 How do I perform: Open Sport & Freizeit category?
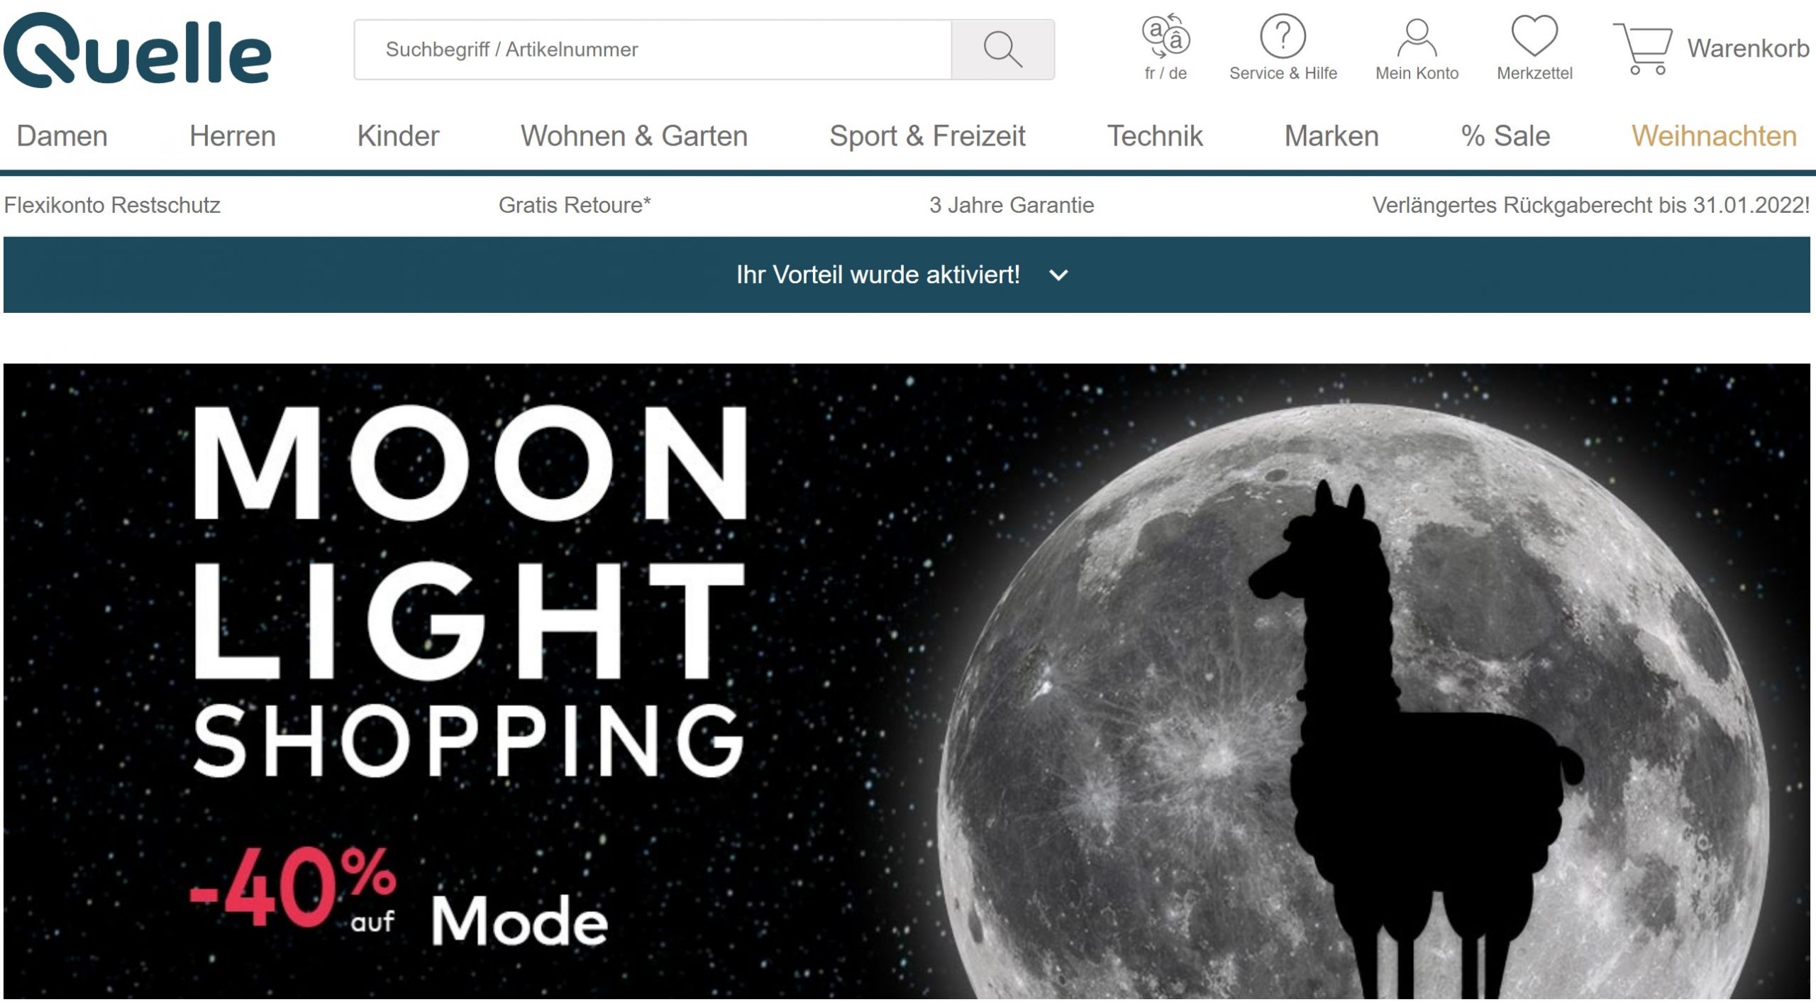[x=927, y=136]
